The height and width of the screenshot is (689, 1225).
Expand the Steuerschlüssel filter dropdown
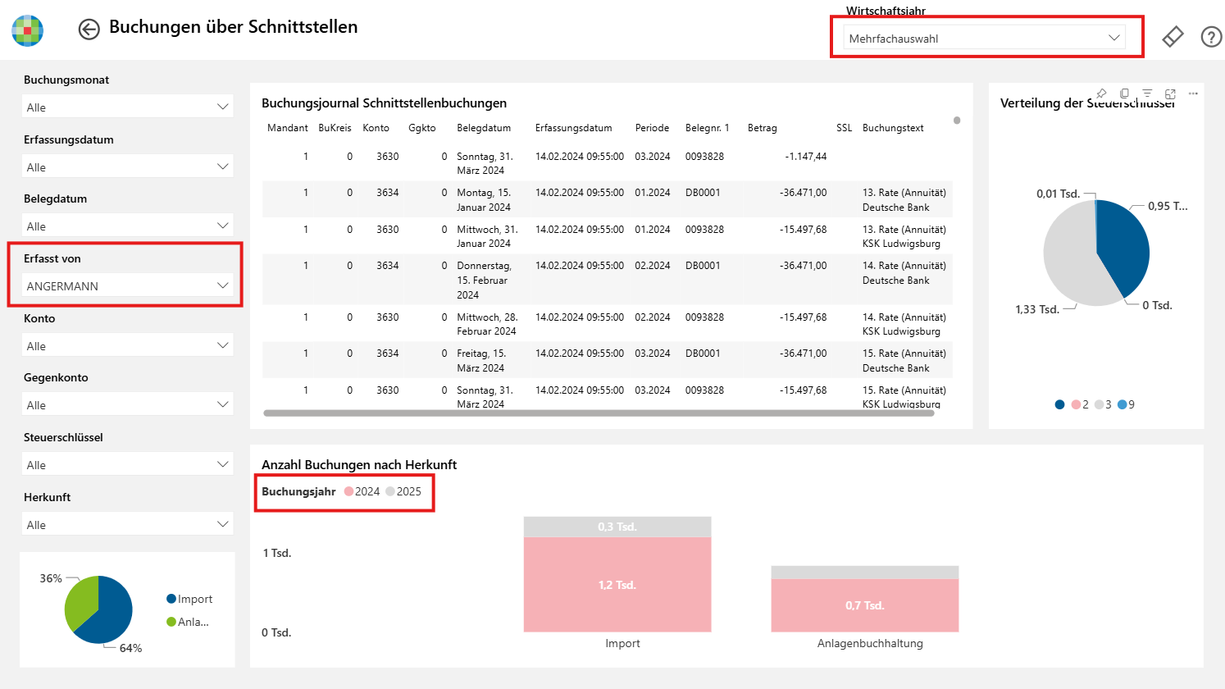coord(127,464)
